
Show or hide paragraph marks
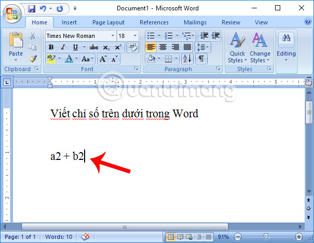[201, 59]
